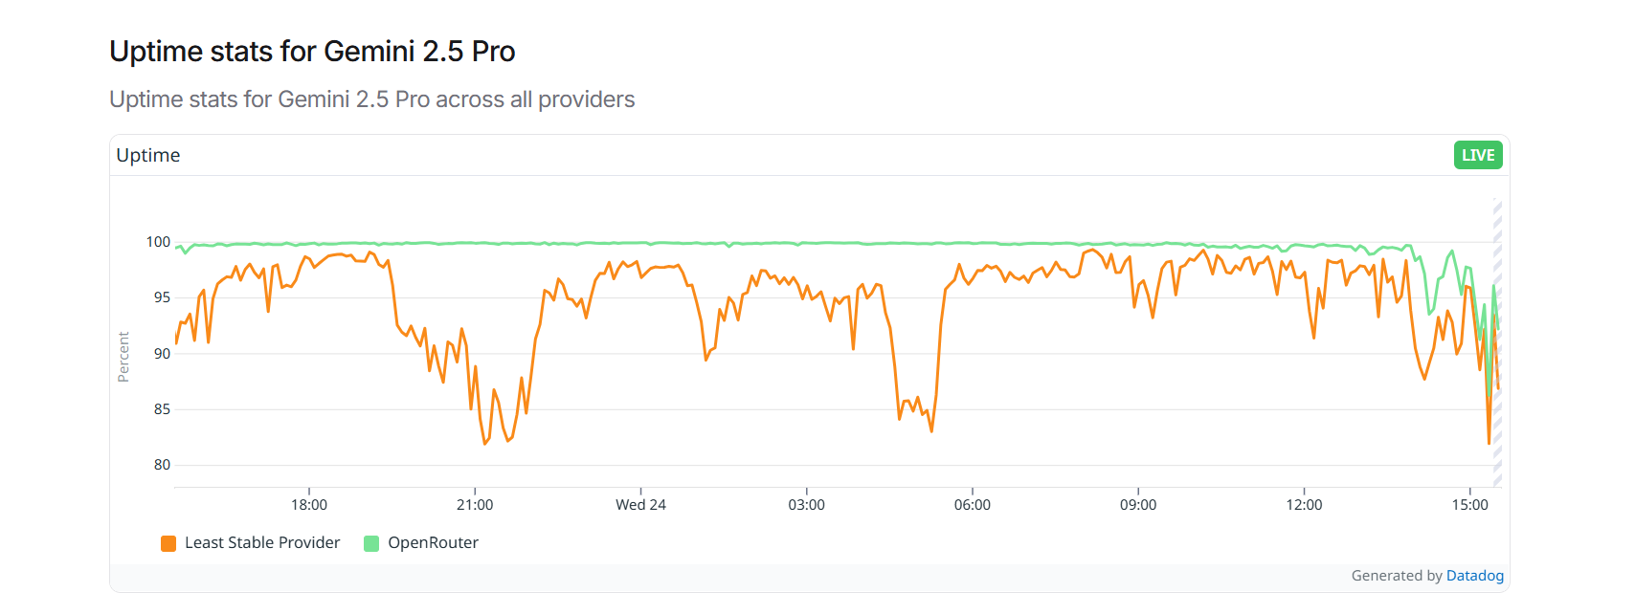Image resolution: width=1635 pixels, height=614 pixels.
Task: Click the green OpenRouter legend swatch
Action: (x=371, y=542)
